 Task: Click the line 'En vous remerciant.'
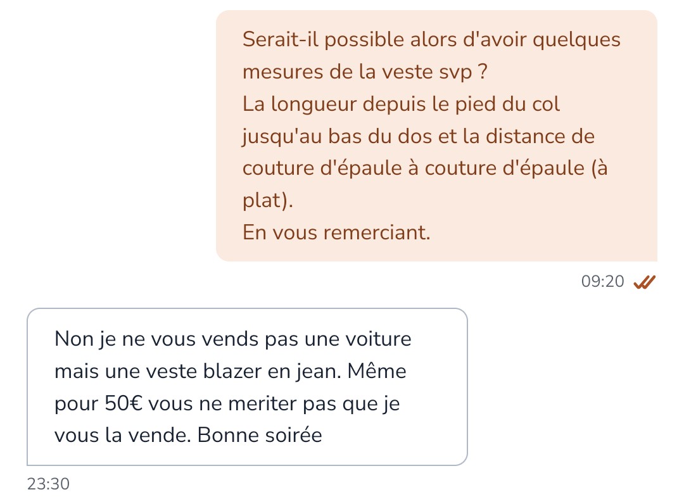coord(336,232)
